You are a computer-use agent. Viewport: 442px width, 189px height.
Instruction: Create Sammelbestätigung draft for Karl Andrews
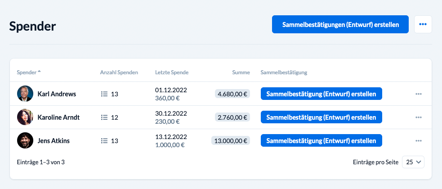click(x=321, y=94)
